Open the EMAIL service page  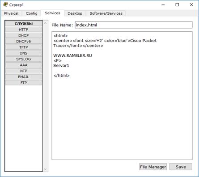pyautogui.click(x=24, y=77)
